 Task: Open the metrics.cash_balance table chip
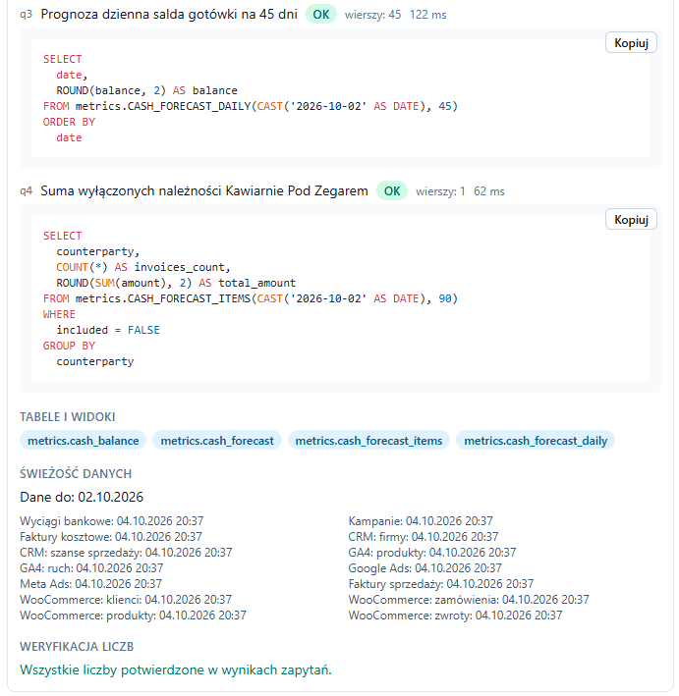pyautogui.click(x=84, y=441)
